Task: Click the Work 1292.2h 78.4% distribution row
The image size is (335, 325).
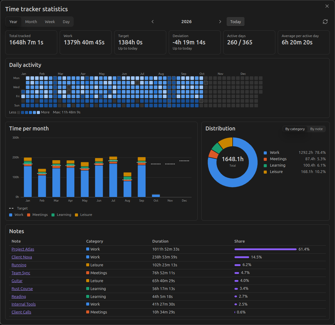Action: coord(294,153)
